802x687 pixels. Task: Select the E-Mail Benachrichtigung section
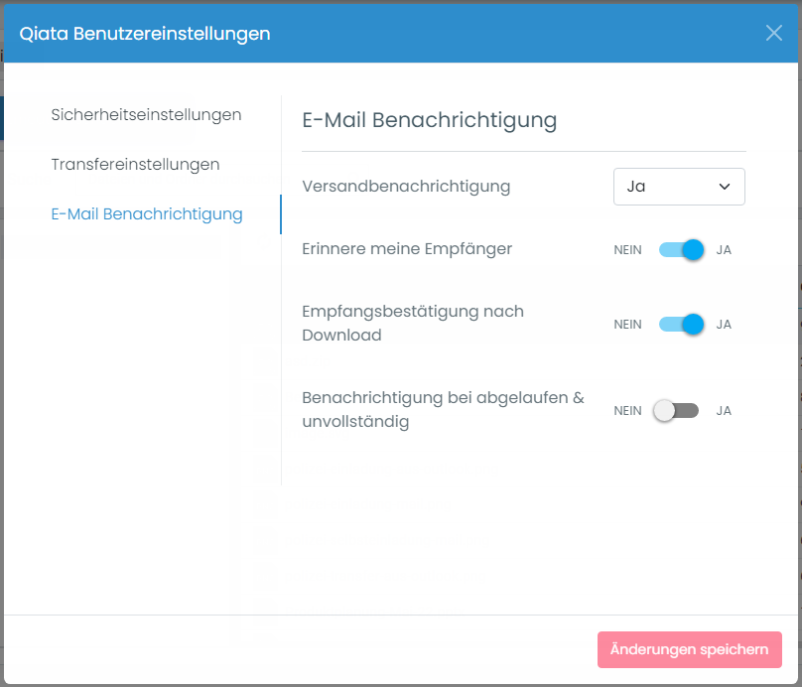[x=146, y=213]
